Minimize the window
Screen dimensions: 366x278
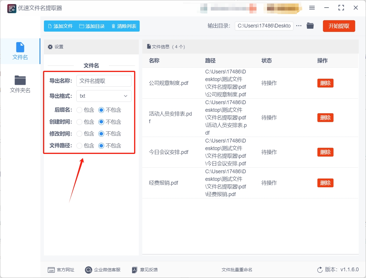coord(326,8)
